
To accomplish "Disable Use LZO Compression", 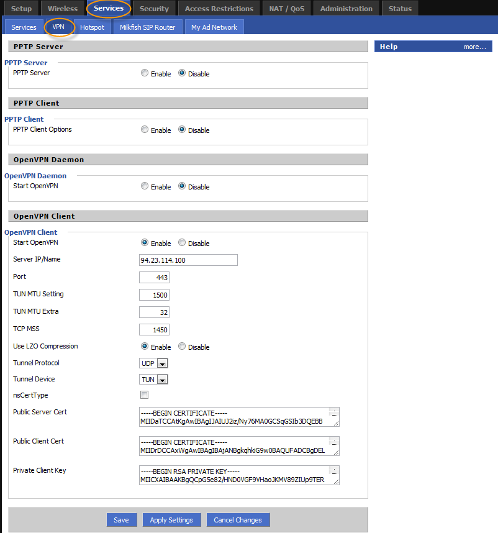I will [x=182, y=346].
